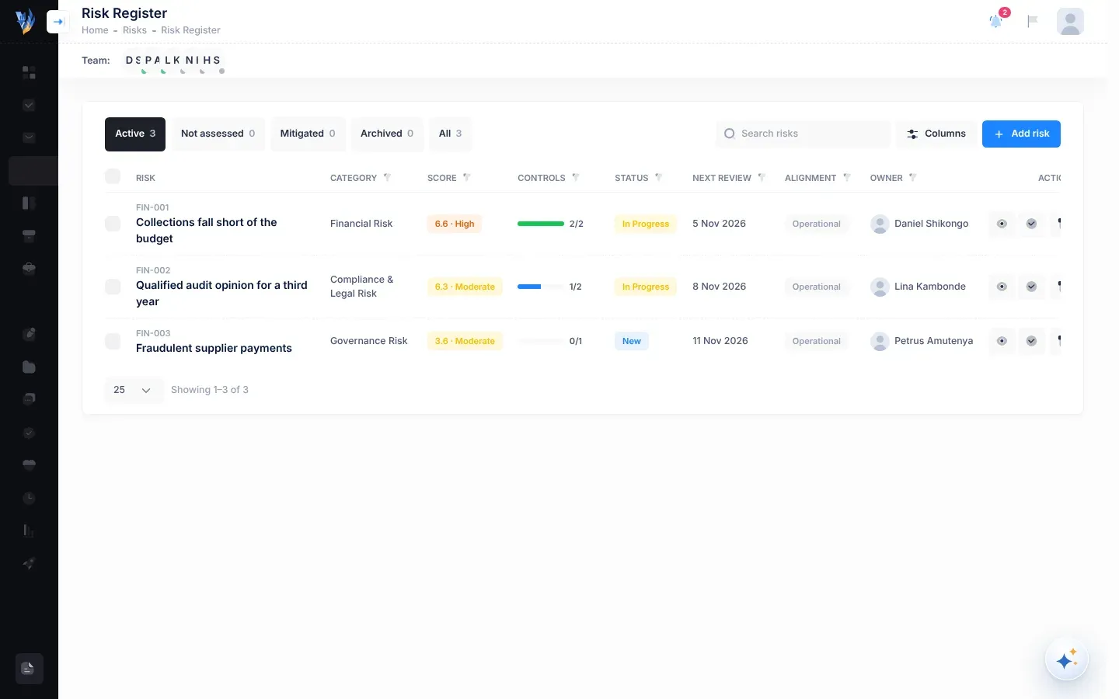Screen dimensions: 1119x699
Task: Select the FIN-001 row checkbox
Action: pyautogui.click(x=113, y=224)
